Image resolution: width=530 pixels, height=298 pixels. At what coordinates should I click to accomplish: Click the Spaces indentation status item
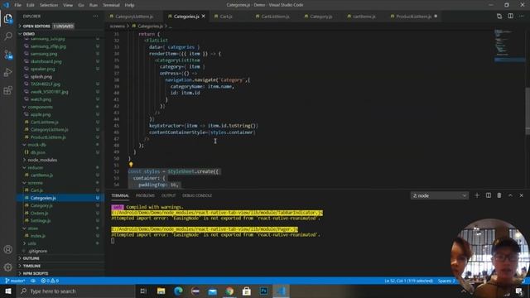point(446,281)
